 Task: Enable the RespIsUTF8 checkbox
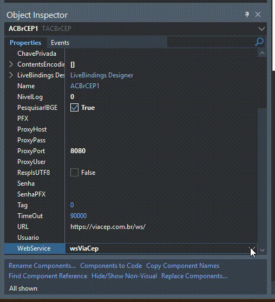point(74,173)
